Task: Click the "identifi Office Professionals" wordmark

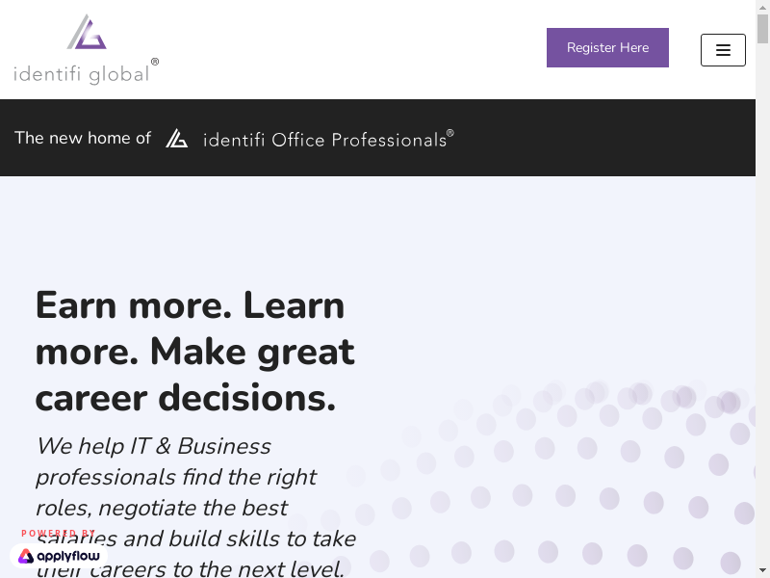Action: (x=324, y=141)
